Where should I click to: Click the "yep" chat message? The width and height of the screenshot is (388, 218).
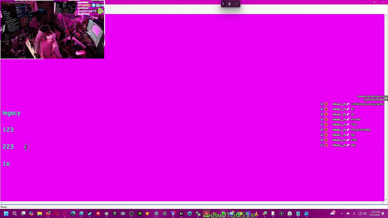click(353, 145)
